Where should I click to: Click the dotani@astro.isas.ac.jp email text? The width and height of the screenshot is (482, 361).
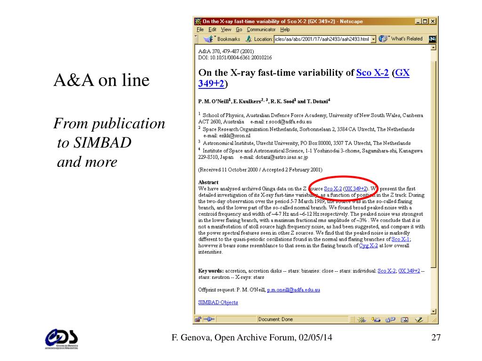click(281, 157)
